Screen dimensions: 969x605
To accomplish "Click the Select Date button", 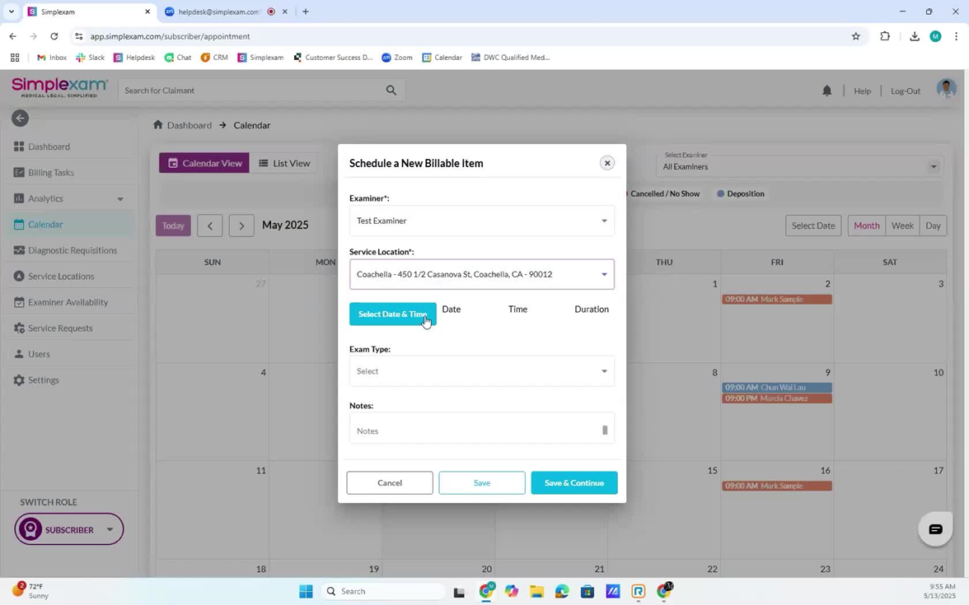I will click(x=812, y=226).
